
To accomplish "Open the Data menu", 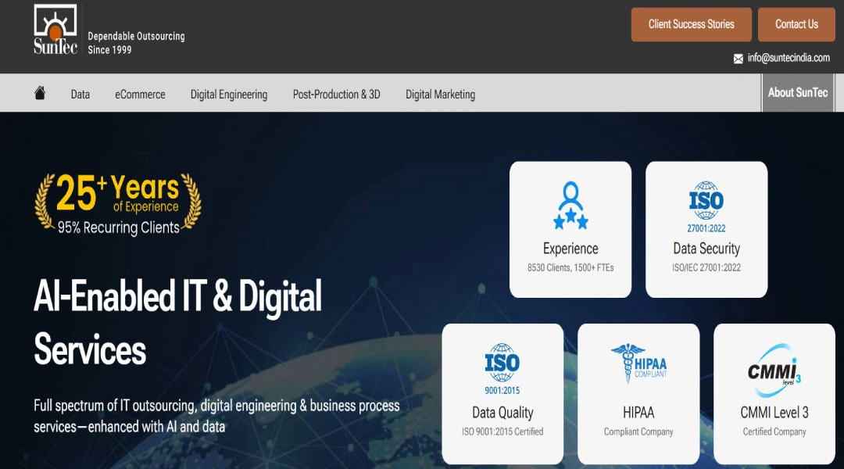I will coord(80,95).
